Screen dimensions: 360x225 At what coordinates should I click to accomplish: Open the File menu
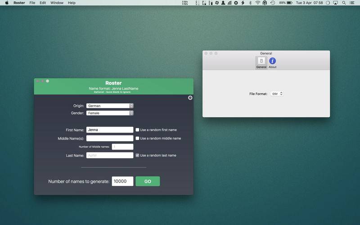click(32, 3)
